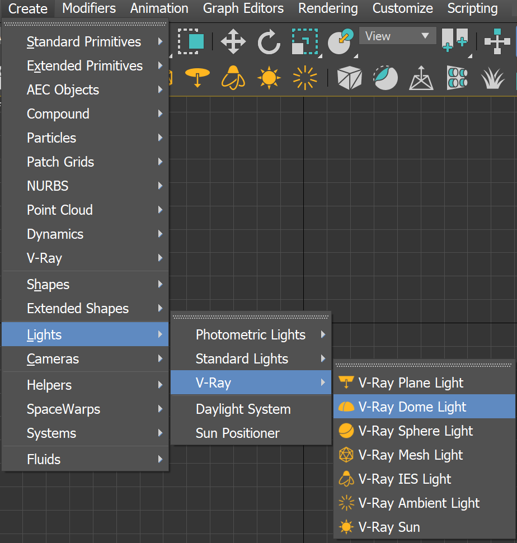Open the Rendering menu
517x543 pixels.
[x=328, y=8]
